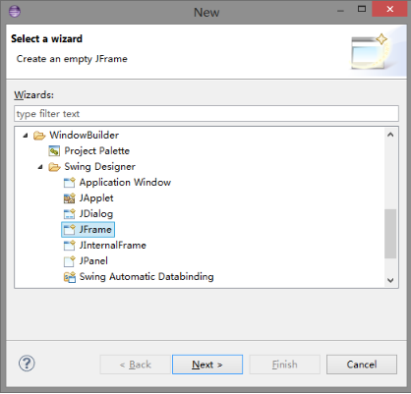Click the Application Window wizard icon
The height and width of the screenshot is (394, 411).
tap(69, 183)
